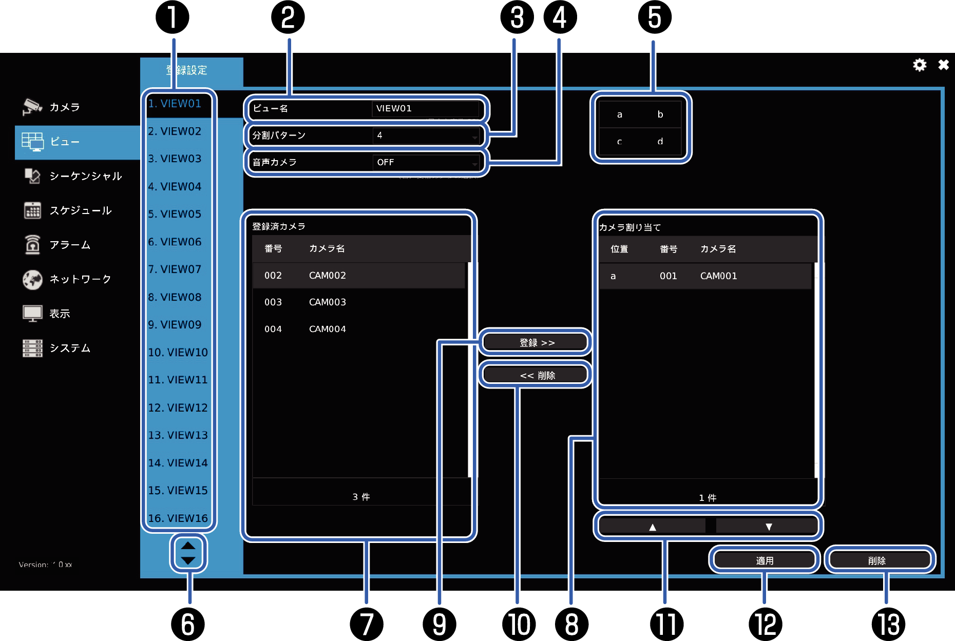Click layout cell a in preview
The height and width of the screenshot is (641, 955).
coord(620,114)
